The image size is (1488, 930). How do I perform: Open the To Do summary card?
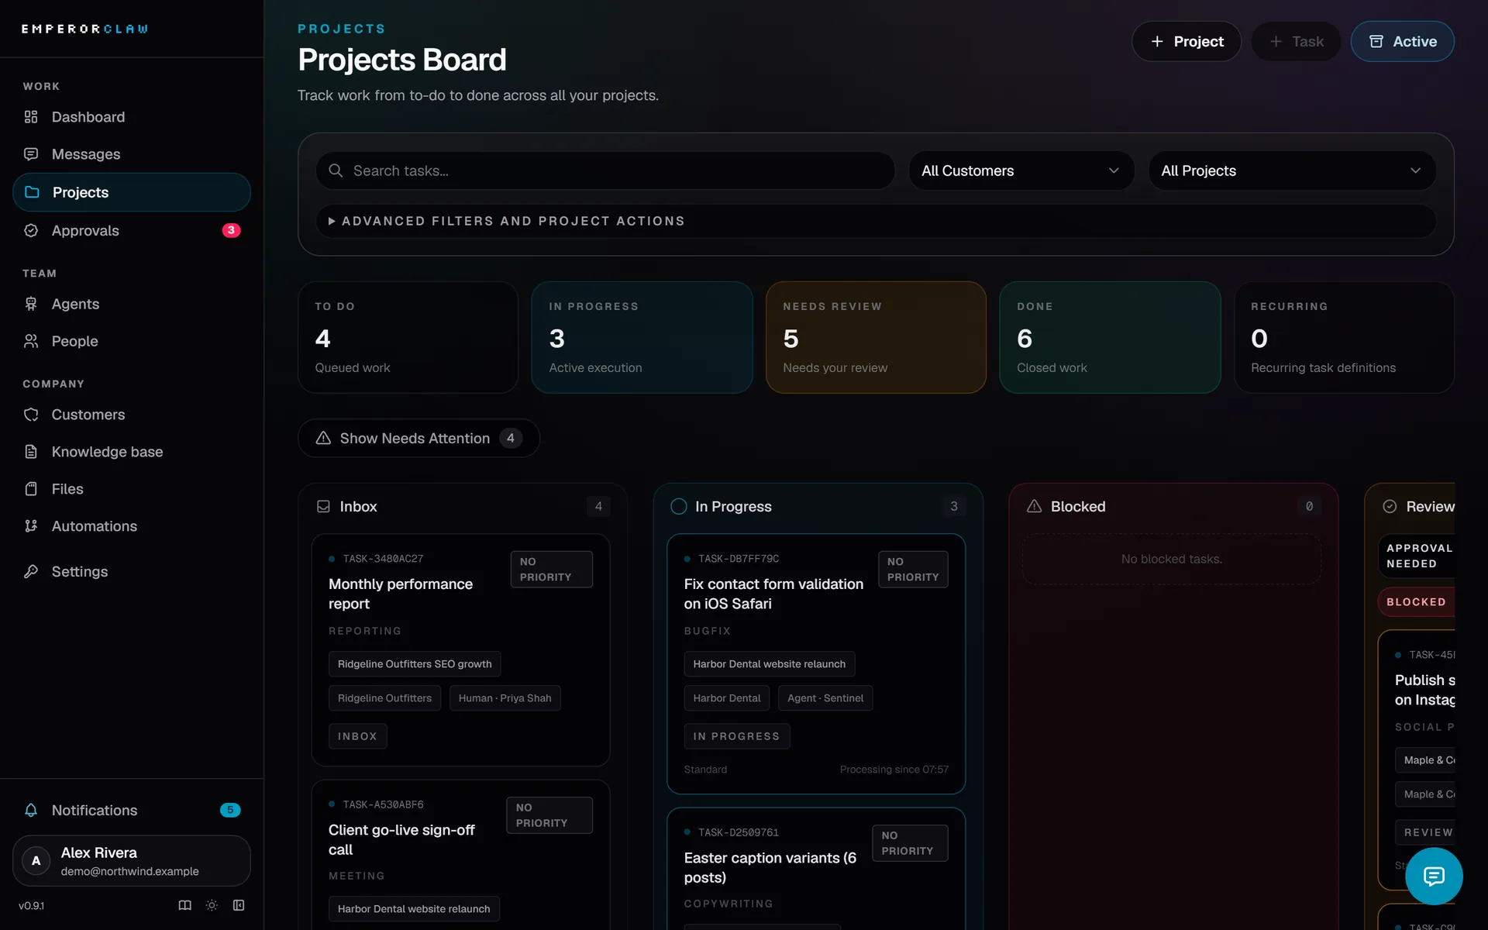tap(408, 337)
